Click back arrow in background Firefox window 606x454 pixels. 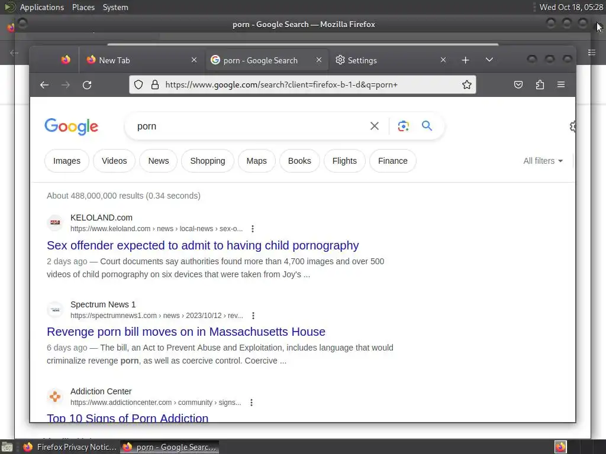click(14, 53)
